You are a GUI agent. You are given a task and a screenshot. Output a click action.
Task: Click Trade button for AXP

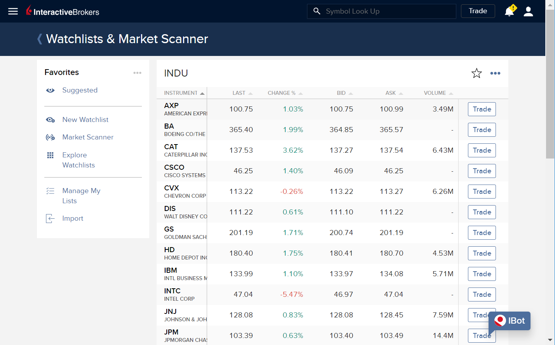click(482, 109)
